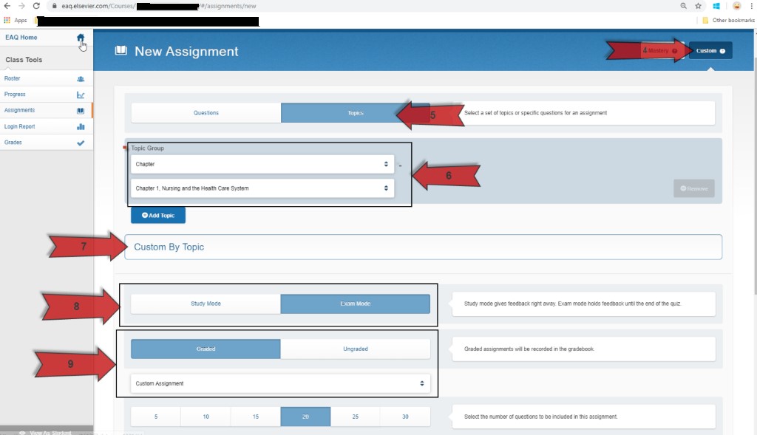Open the Custom Assignment type dropdown
This screenshot has height=435, width=757.
tap(279, 383)
